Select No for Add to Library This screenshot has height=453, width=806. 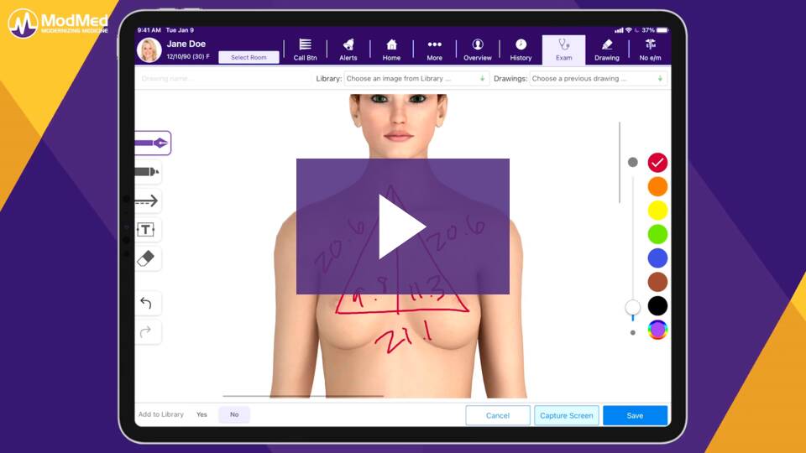(x=234, y=414)
